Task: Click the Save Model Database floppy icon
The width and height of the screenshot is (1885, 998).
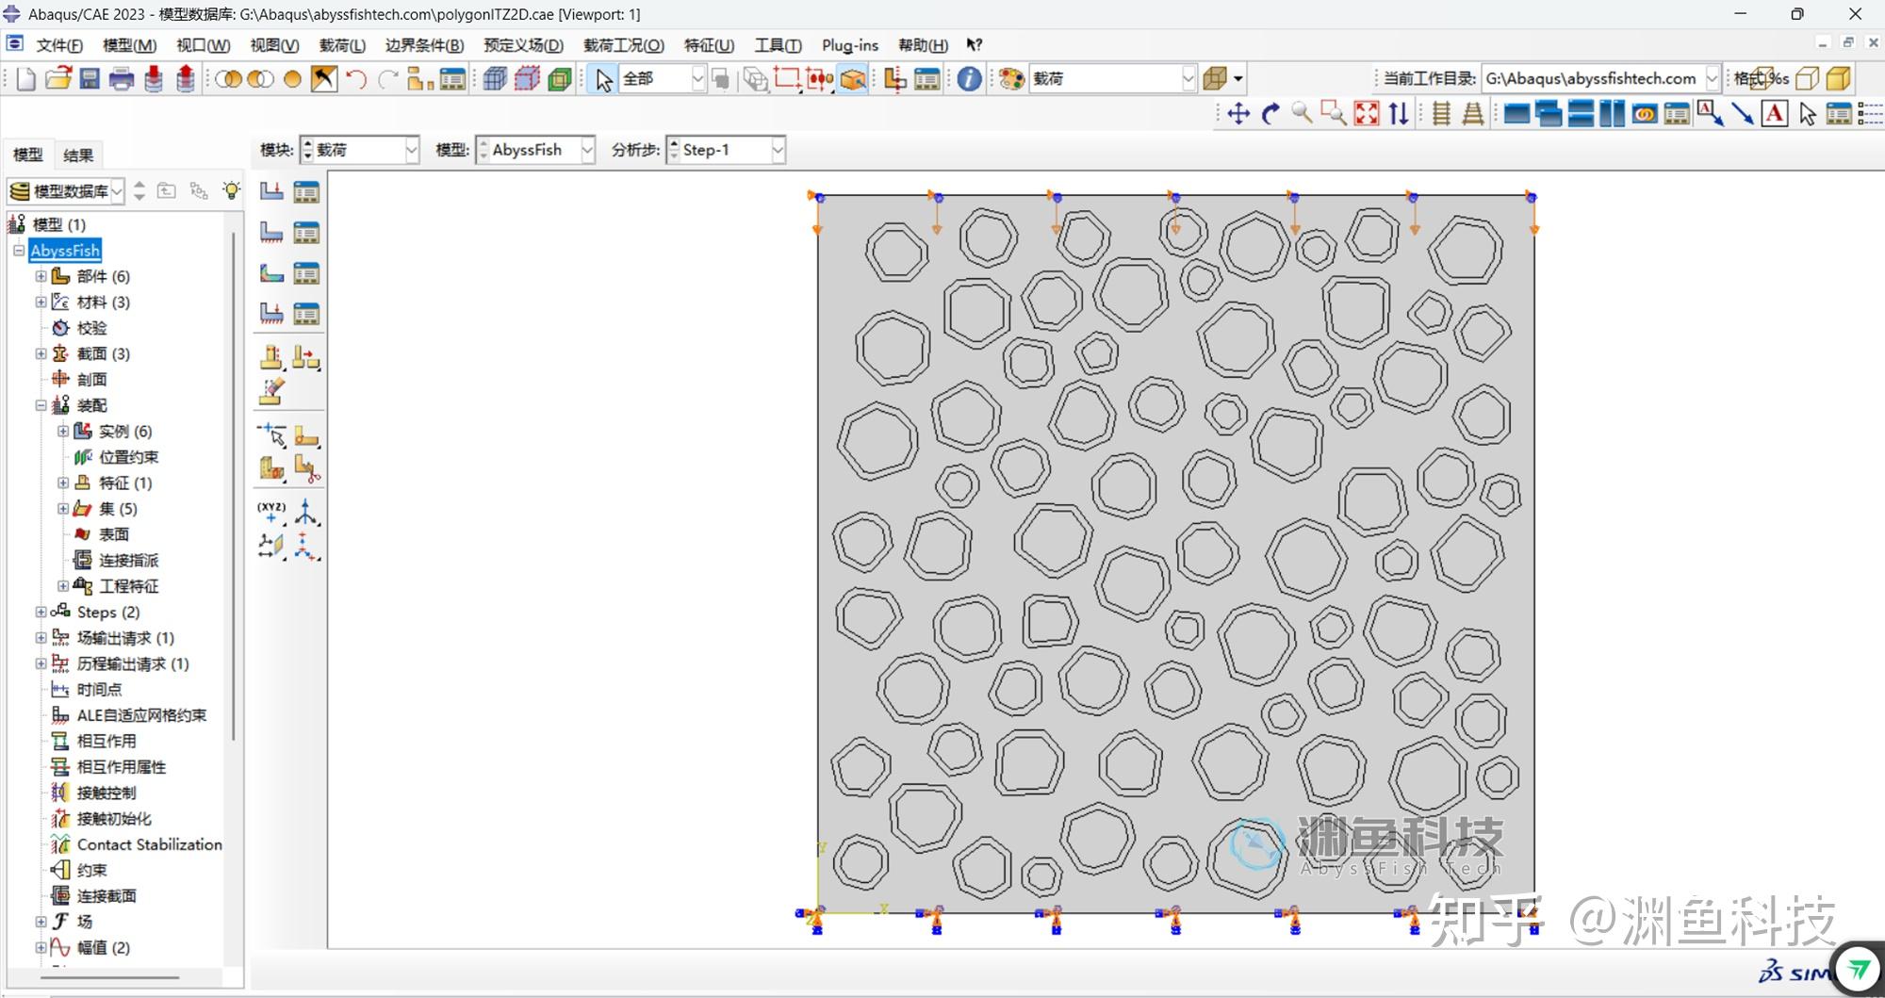Action: point(90,79)
